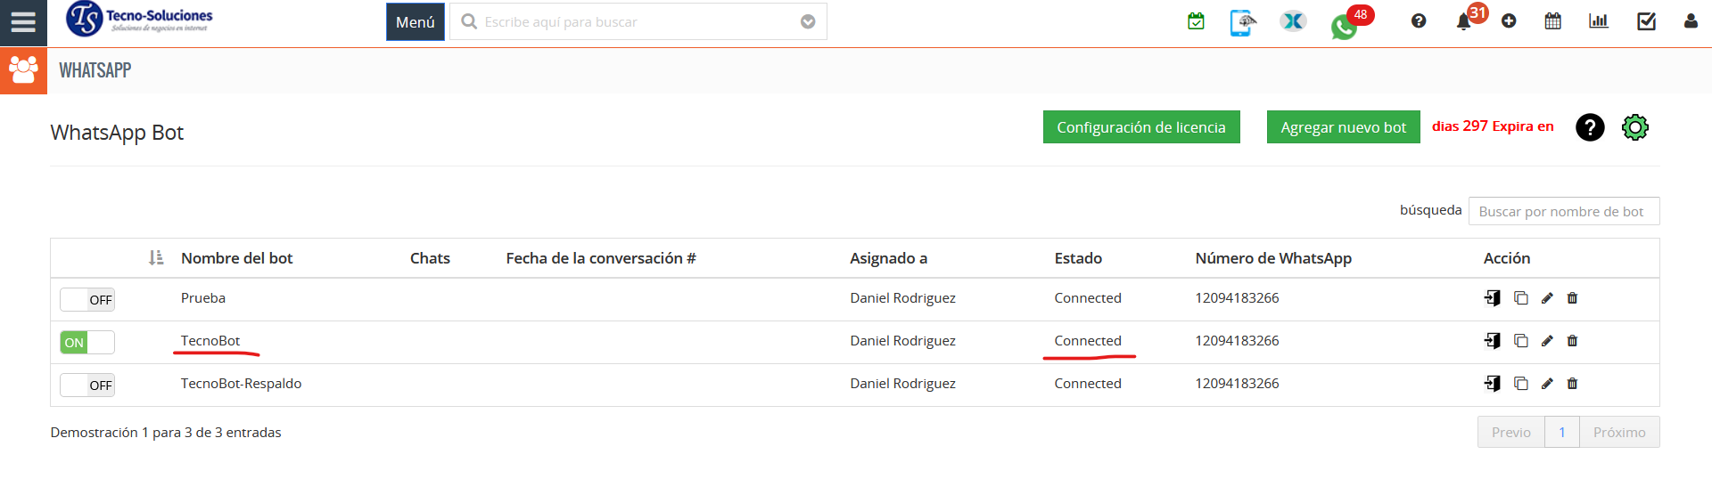Expand the top search bar dropdown arrow
The width and height of the screenshot is (1712, 487).
(808, 22)
